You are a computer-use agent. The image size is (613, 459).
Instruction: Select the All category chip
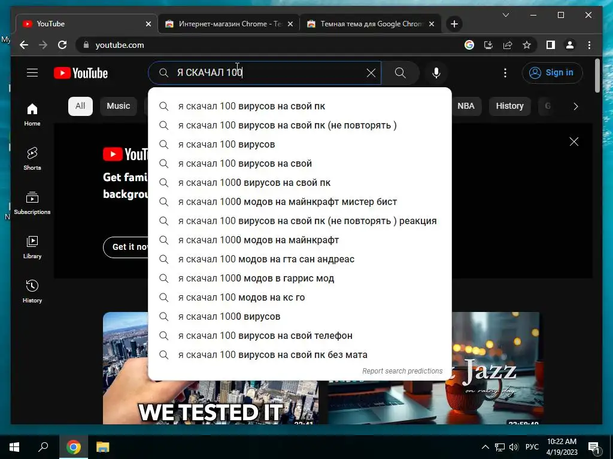(x=80, y=106)
